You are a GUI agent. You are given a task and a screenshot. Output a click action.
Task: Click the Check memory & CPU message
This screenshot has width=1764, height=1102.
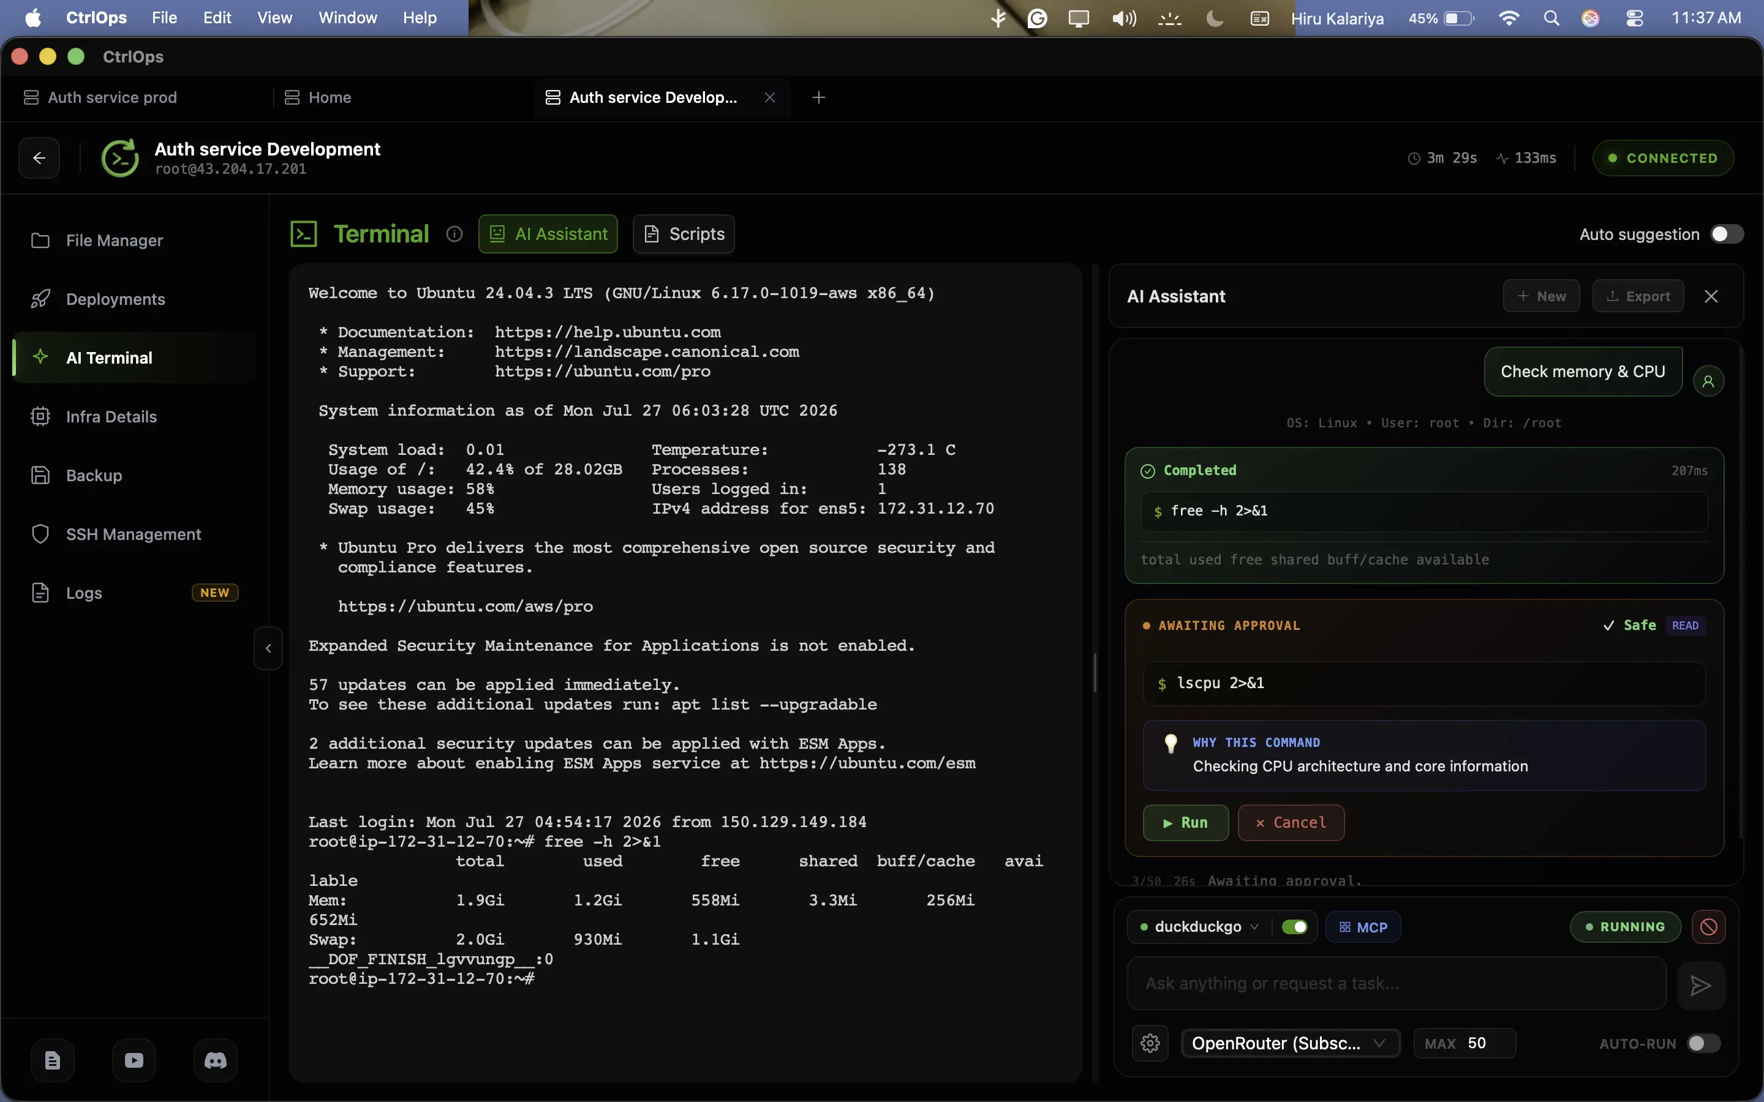1583,372
